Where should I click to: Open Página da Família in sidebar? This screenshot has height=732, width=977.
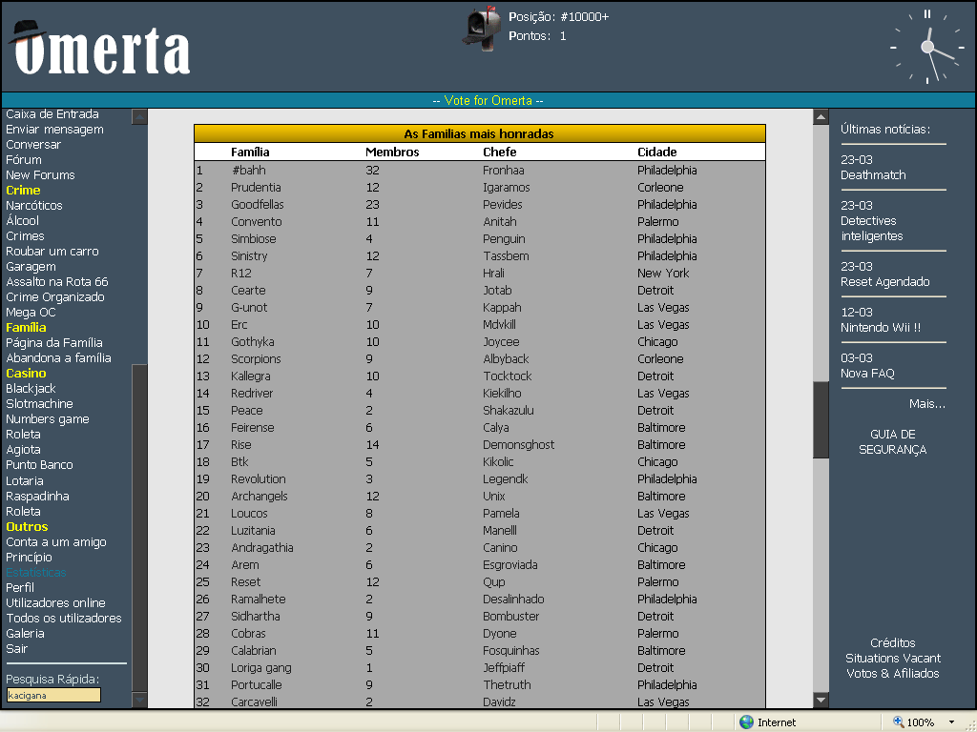click(x=54, y=343)
